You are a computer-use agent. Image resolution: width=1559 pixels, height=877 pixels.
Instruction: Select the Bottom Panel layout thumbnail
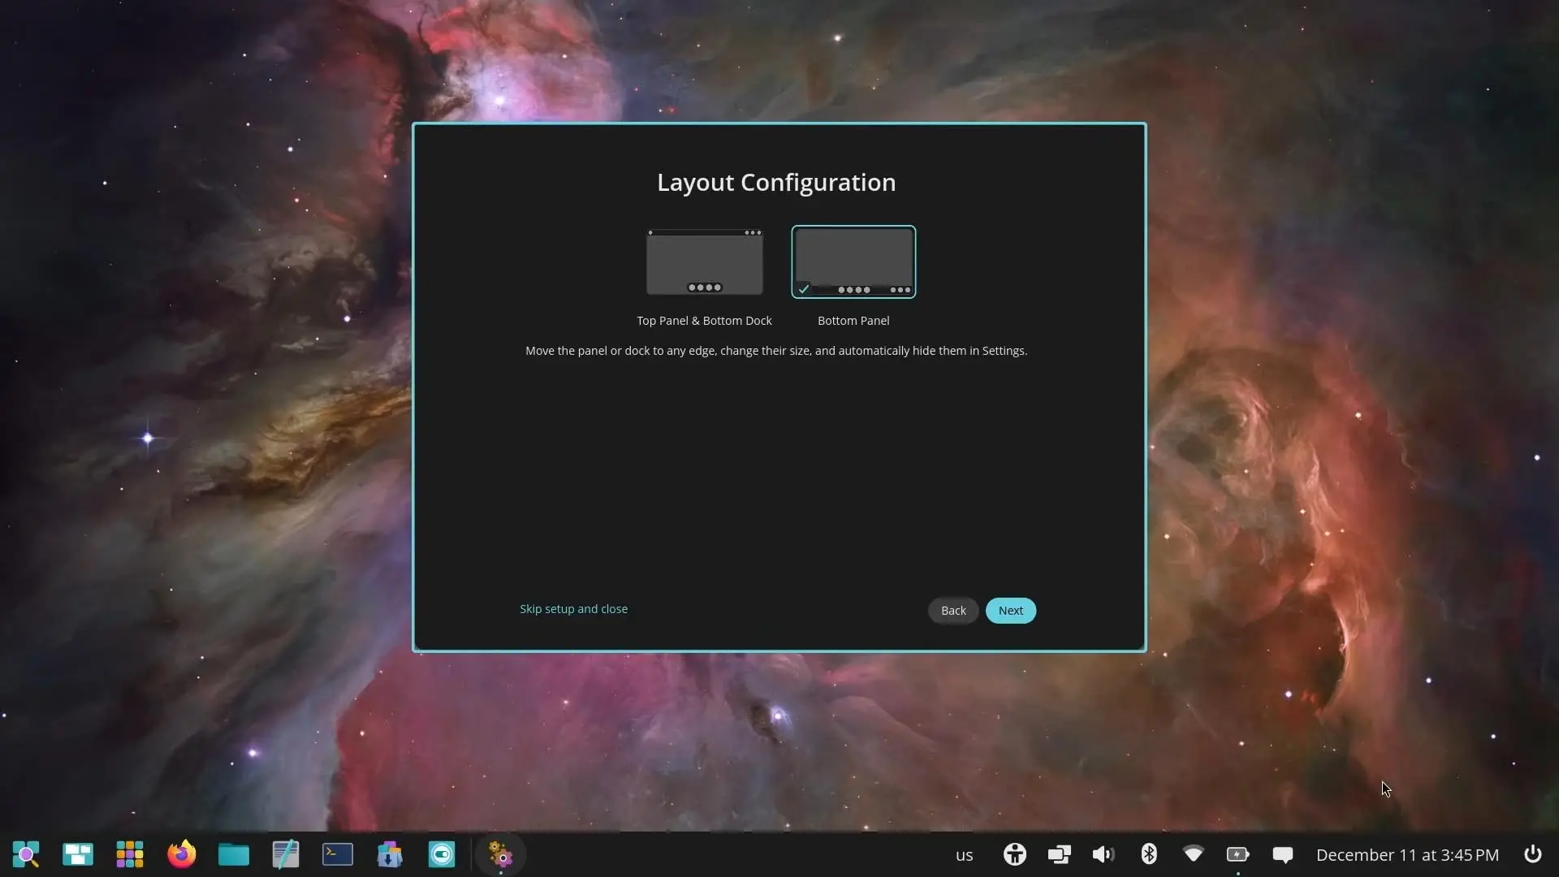pos(853,261)
